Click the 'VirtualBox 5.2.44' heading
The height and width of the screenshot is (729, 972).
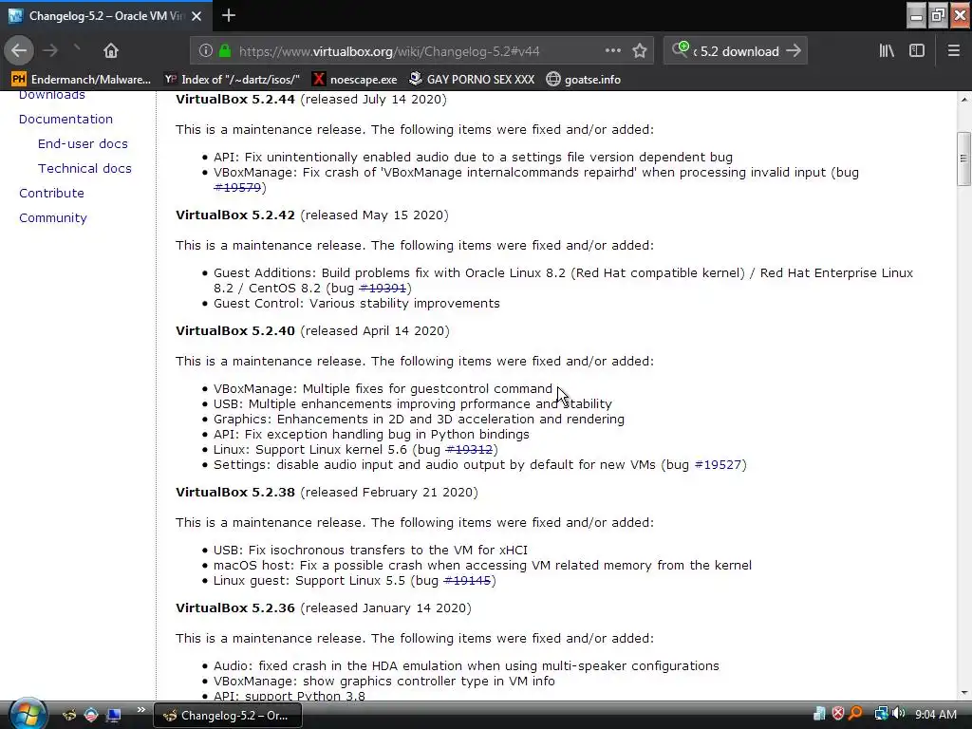(x=235, y=99)
